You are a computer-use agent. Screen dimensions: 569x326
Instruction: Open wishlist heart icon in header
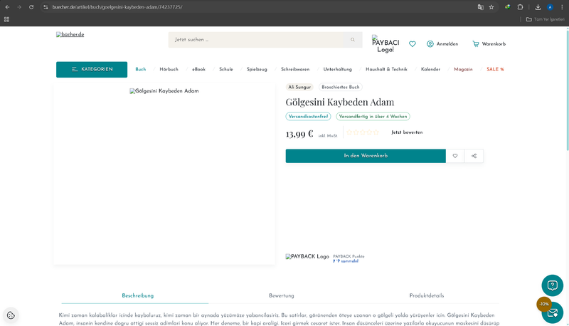click(413, 44)
